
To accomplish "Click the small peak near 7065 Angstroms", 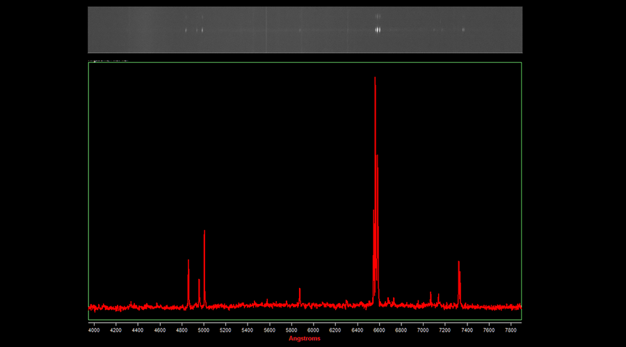I will (x=431, y=293).
